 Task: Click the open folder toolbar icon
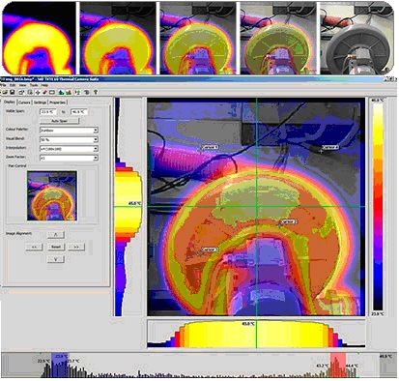coord(4,93)
